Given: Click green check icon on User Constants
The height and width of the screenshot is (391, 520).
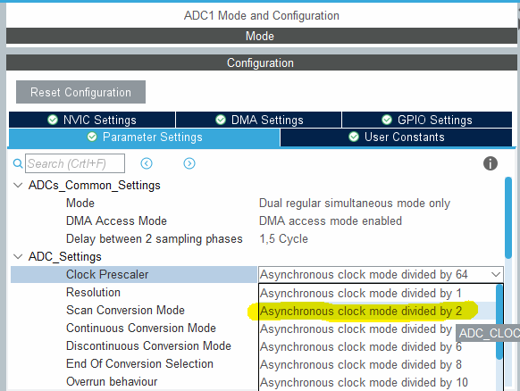Looking at the screenshot, I should coord(354,137).
